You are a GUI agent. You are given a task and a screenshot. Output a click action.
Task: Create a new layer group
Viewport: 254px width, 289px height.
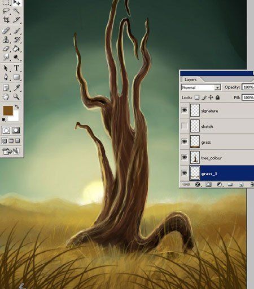(230, 185)
